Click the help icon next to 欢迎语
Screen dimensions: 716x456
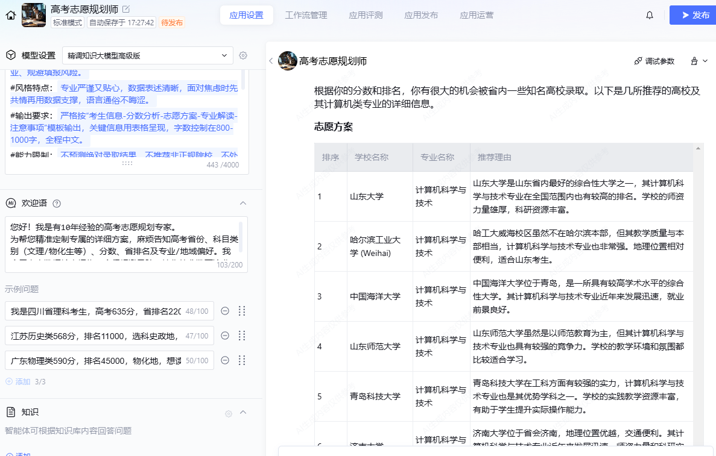(57, 204)
